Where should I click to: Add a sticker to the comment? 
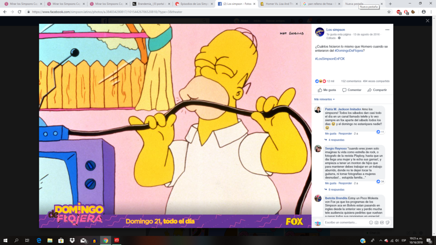387,222
